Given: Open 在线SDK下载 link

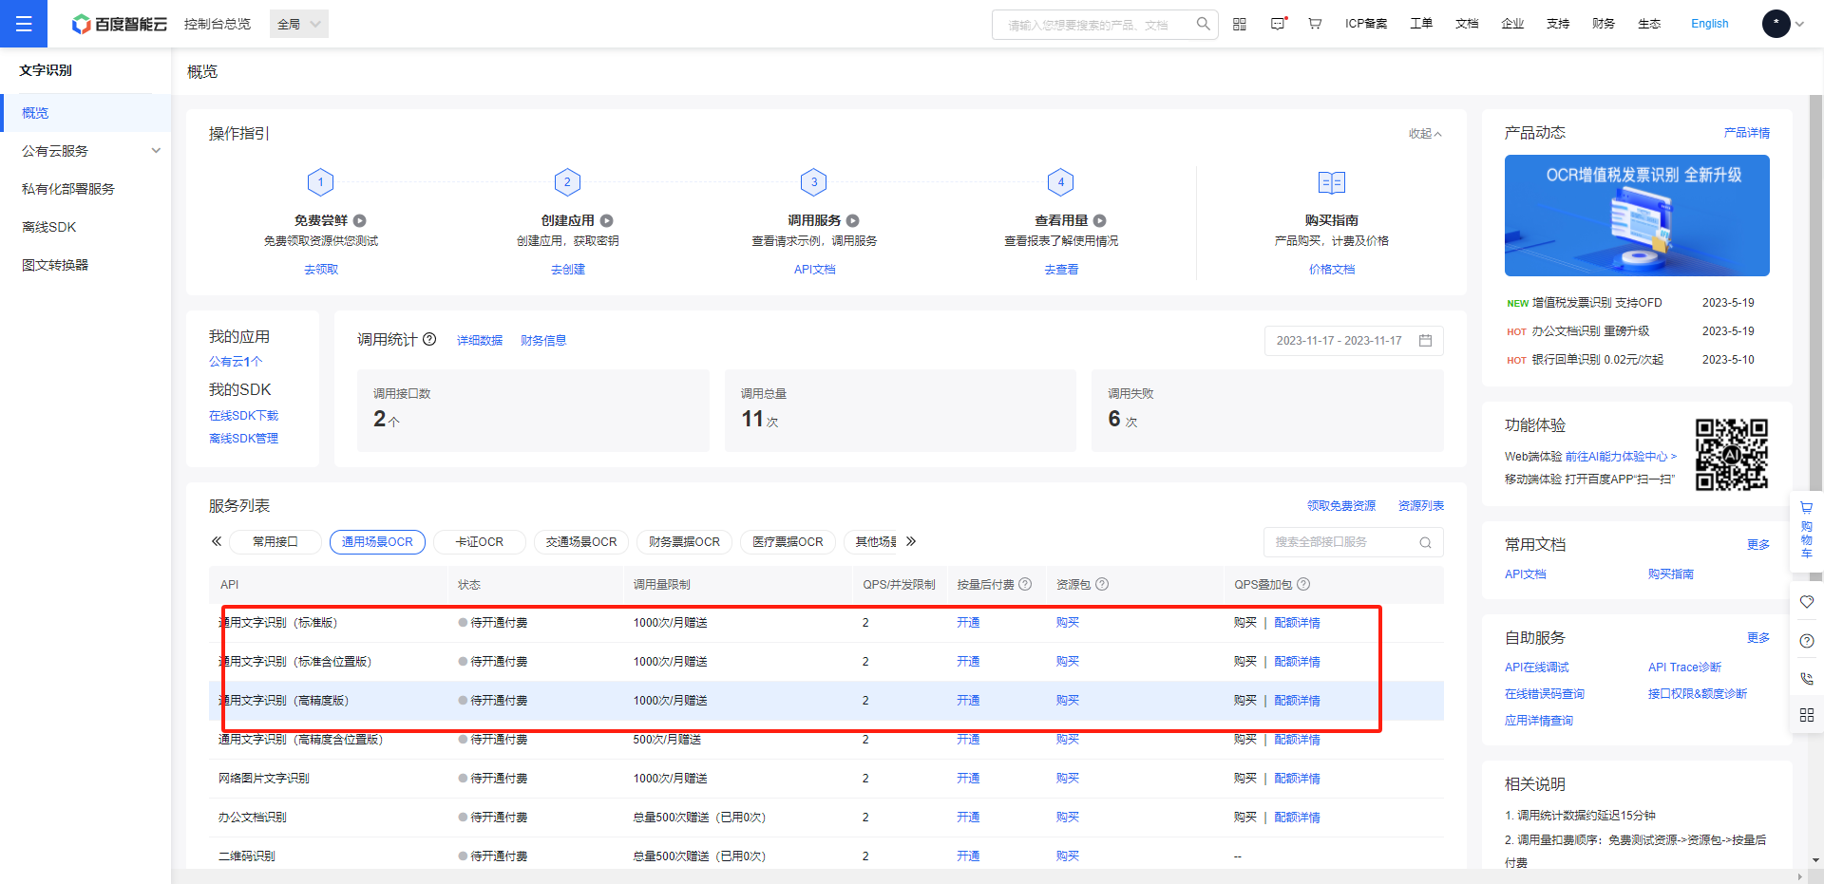Looking at the screenshot, I should coord(244,416).
